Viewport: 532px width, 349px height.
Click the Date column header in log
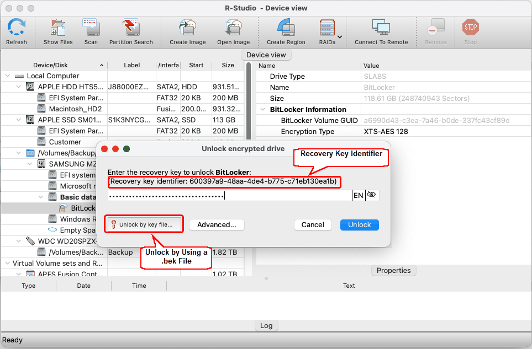83,286
